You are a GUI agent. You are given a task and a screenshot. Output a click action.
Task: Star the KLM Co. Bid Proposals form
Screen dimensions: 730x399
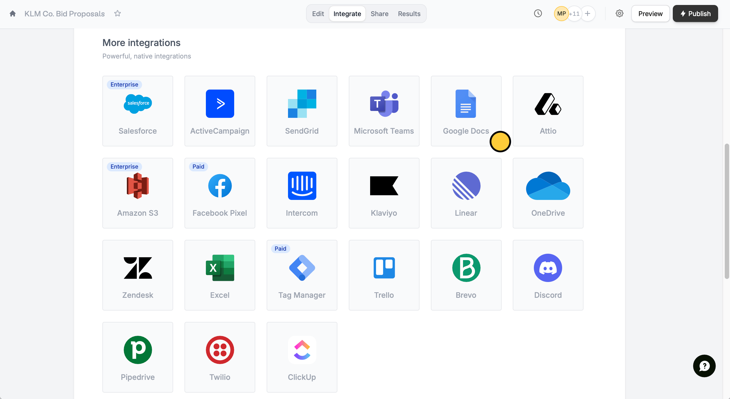pyautogui.click(x=117, y=13)
